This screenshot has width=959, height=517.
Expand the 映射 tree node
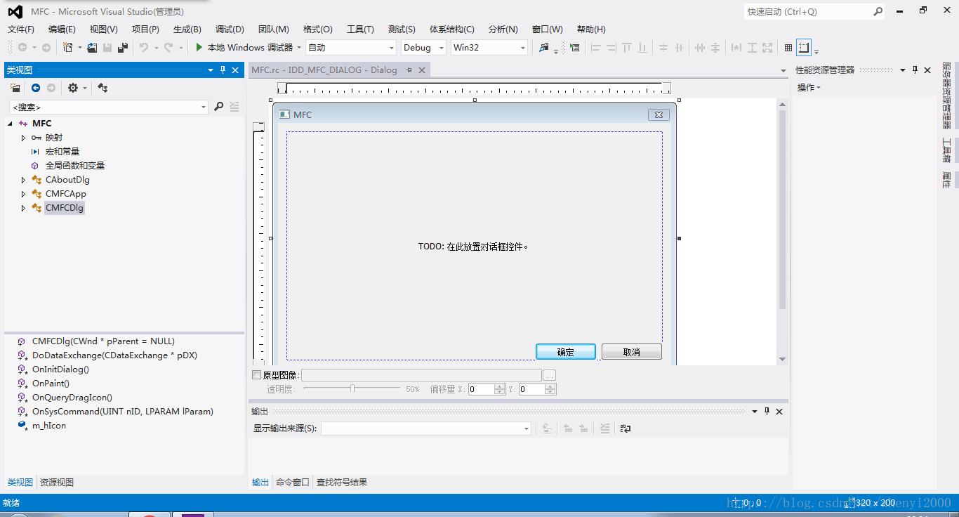coord(23,138)
